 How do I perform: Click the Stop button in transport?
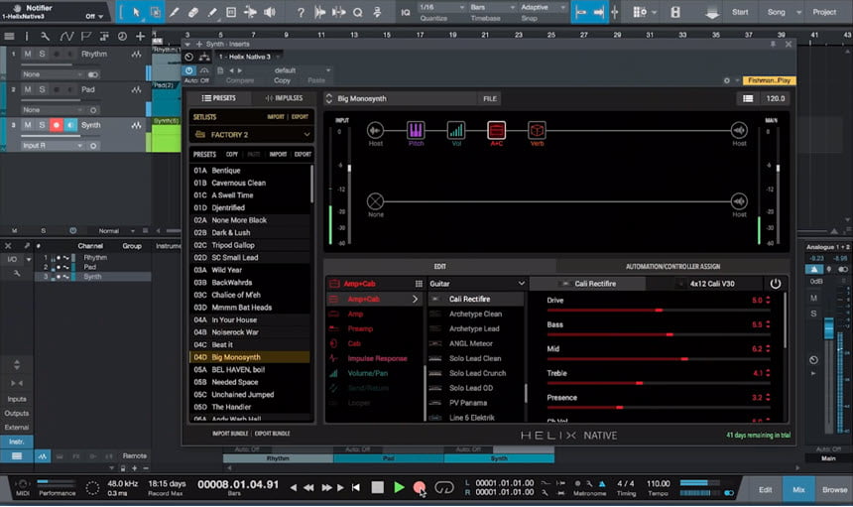(x=377, y=487)
